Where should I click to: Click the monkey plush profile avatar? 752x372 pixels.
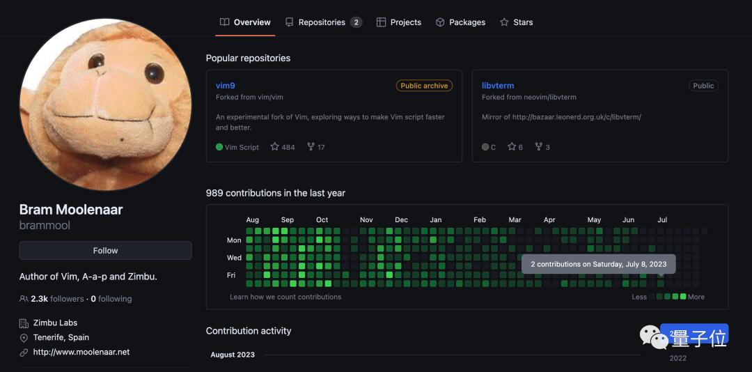105,104
